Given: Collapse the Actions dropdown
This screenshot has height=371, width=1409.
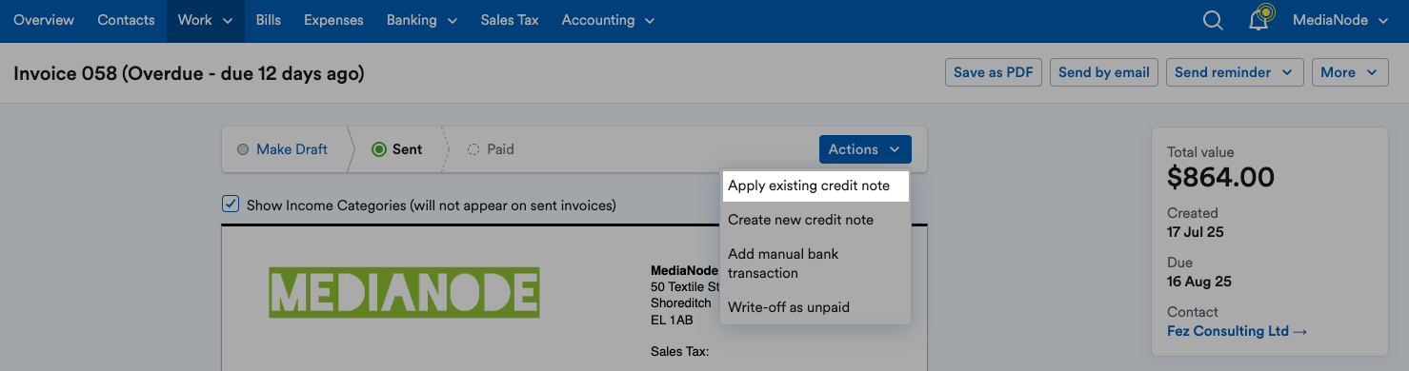Looking at the screenshot, I should click(x=865, y=149).
